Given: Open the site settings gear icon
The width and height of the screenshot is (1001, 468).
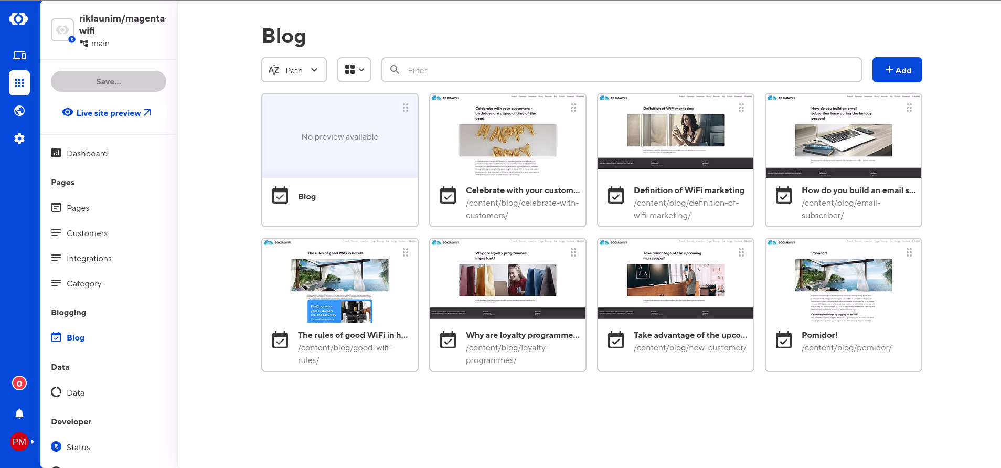Looking at the screenshot, I should (x=19, y=139).
